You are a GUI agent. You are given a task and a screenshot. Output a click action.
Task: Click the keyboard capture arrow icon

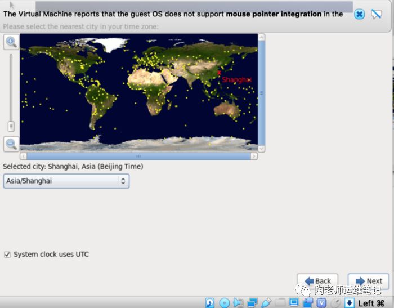tap(350, 303)
